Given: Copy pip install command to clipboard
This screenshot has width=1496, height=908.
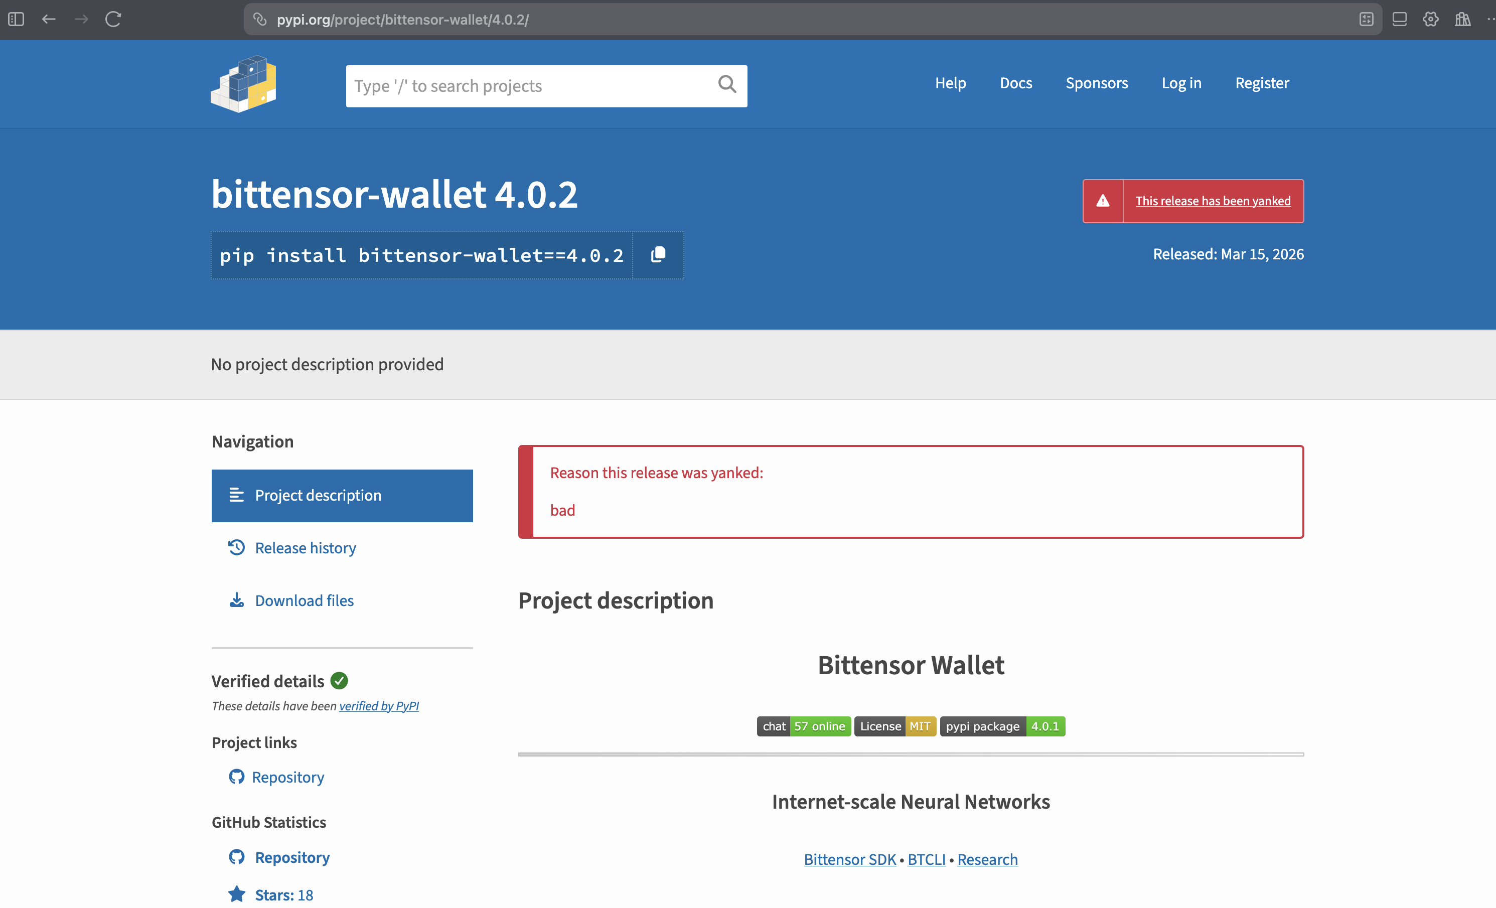Looking at the screenshot, I should (658, 255).
